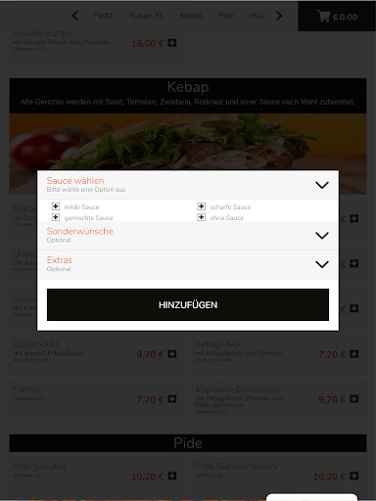Switch to the Pasta category tab
Image resolution: width=376 pixels, height=501 pixels.
[103, 16]
